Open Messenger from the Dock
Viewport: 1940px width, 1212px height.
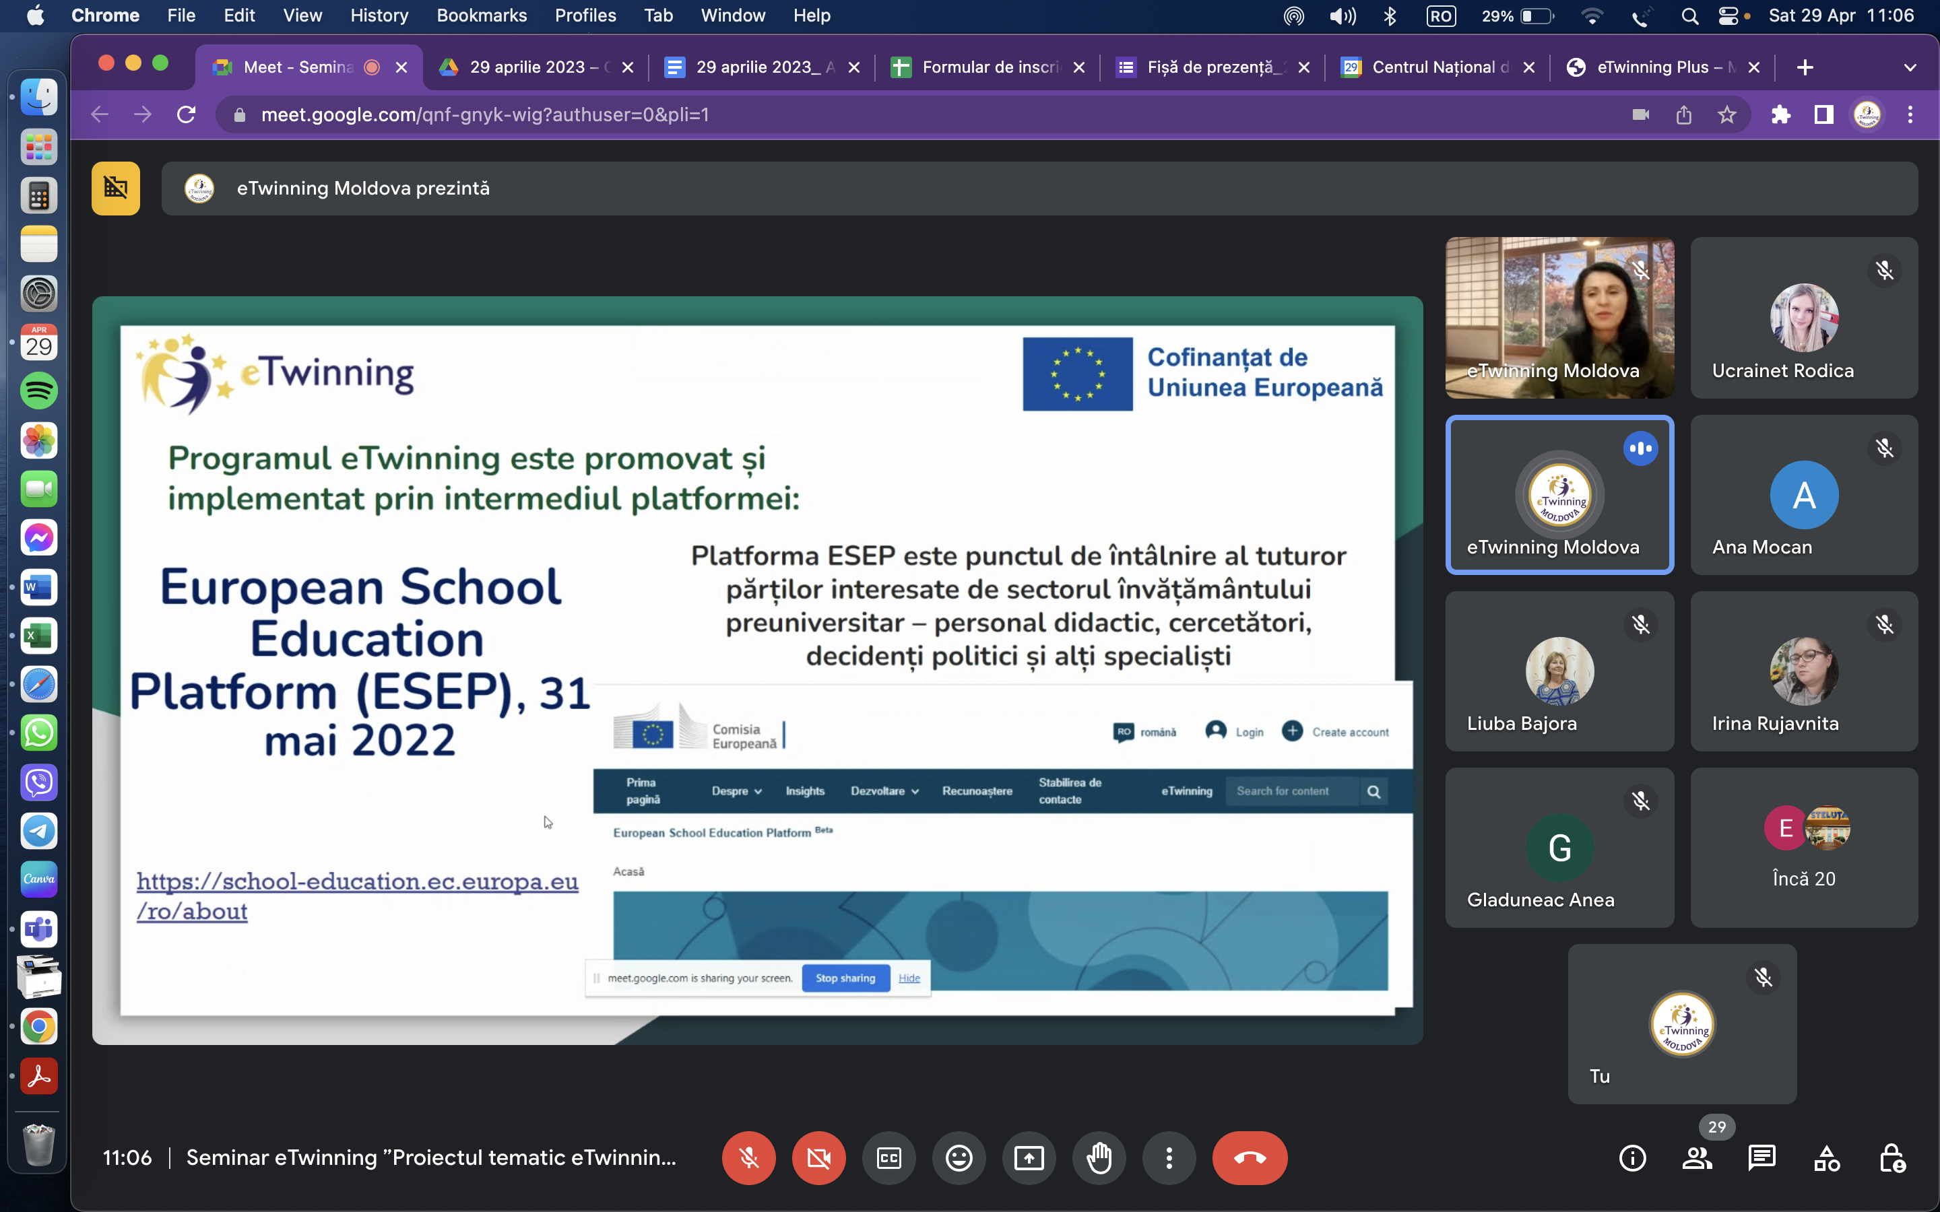coord(38,538)
